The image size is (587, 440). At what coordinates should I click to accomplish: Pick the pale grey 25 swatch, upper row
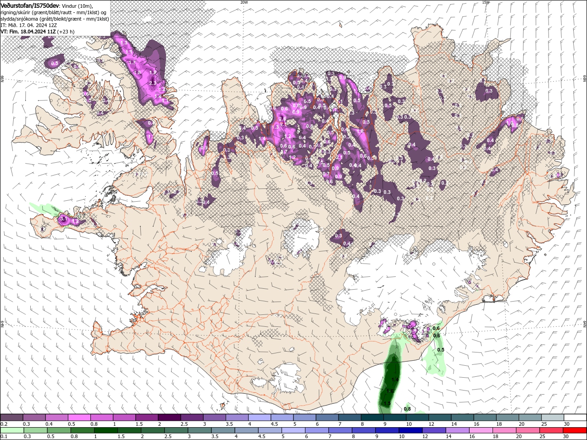click(x=553, y=418)
